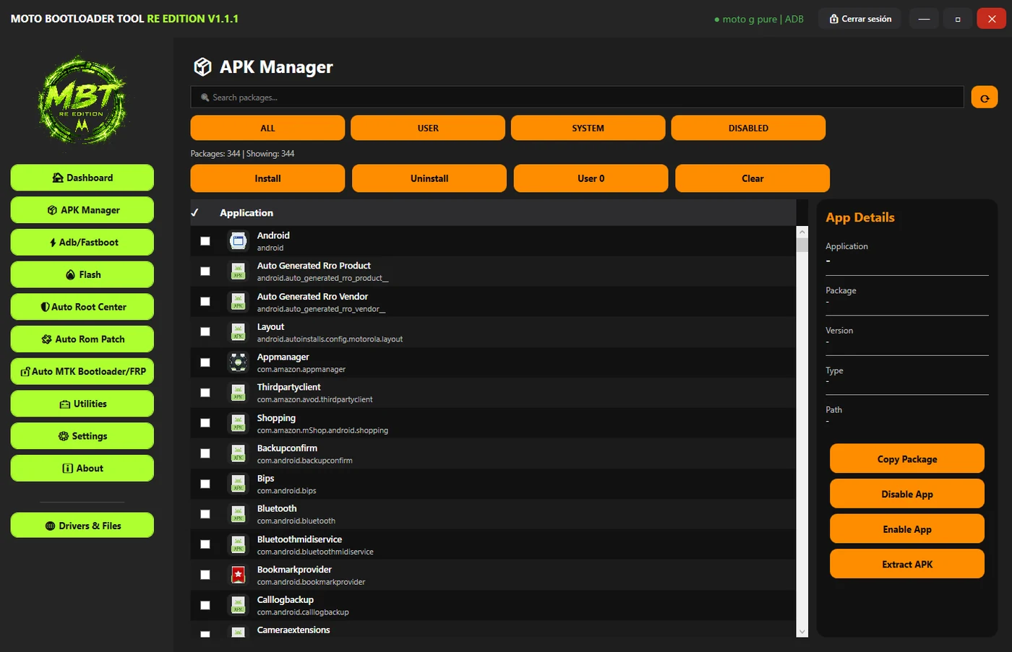
Task: Filter packages by ALL
Action: point(267,128)
